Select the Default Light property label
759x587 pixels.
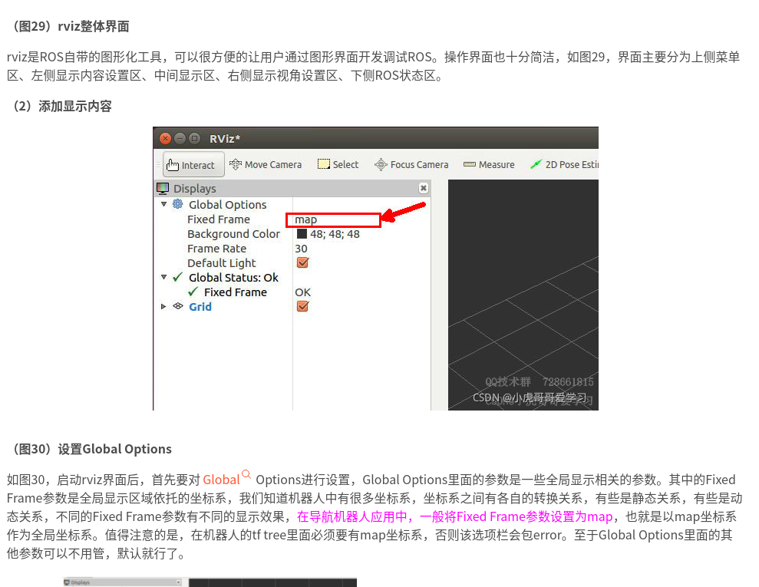click(x=221, y=263)
